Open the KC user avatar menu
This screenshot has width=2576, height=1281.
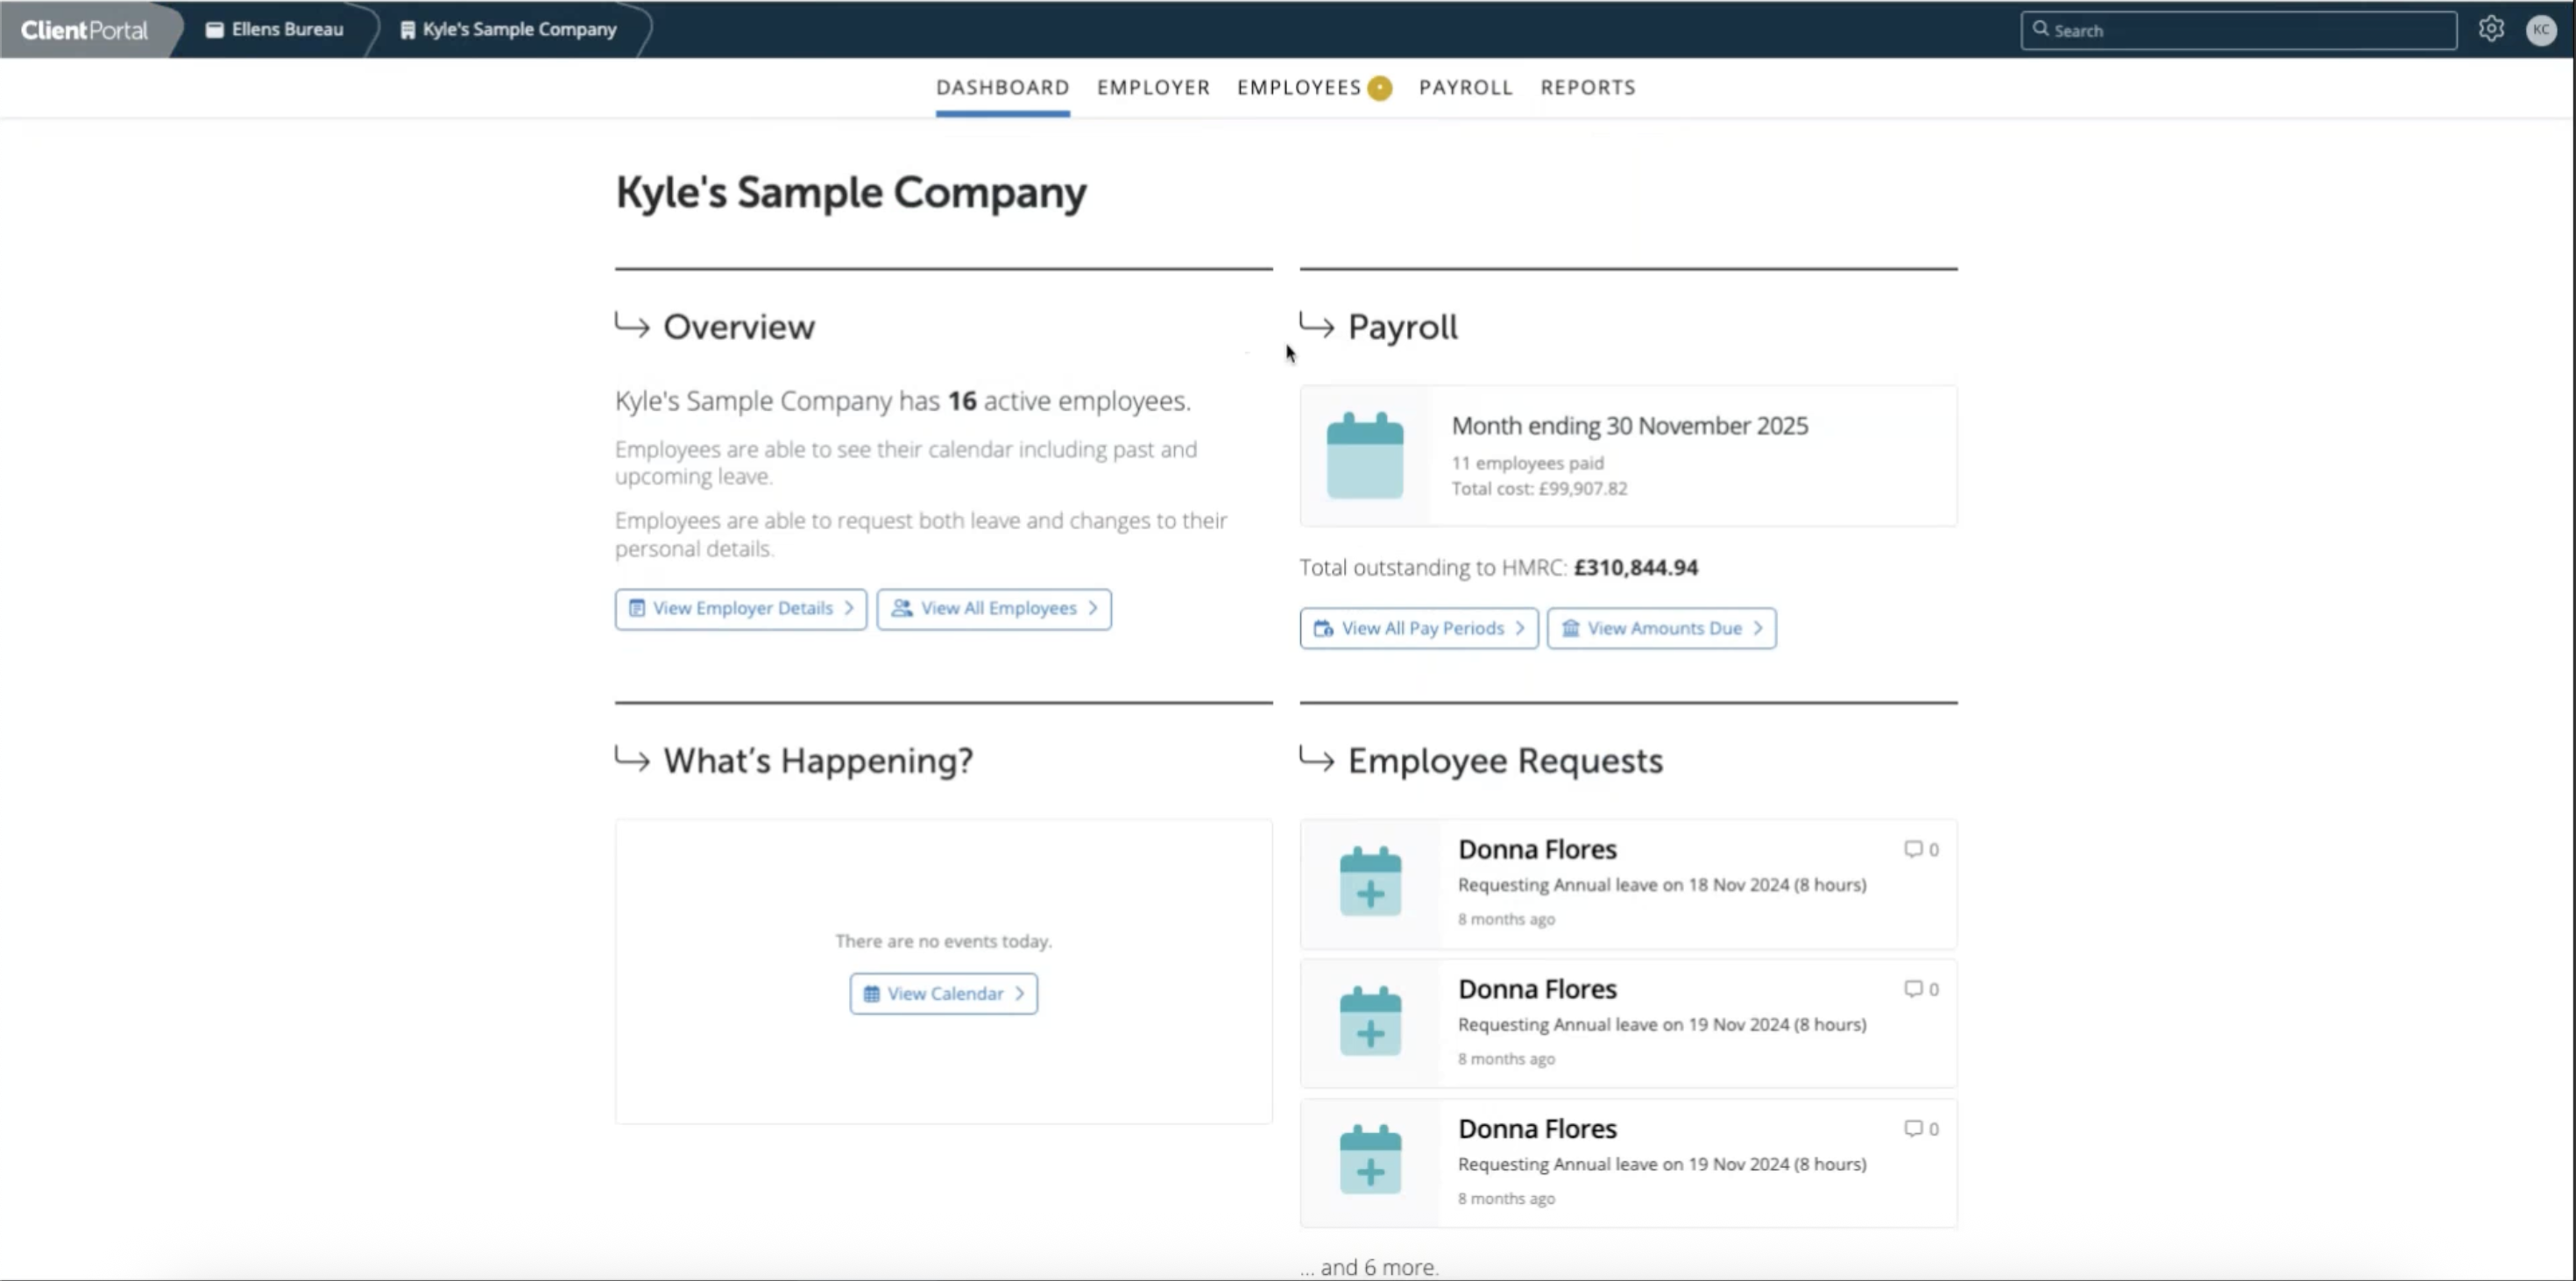click(x=2542, y=29)
